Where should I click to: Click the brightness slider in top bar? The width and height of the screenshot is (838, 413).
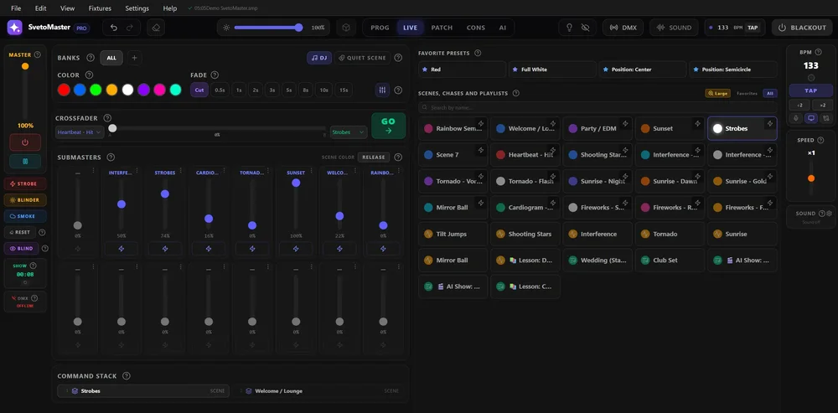click(x=266, y=28)
